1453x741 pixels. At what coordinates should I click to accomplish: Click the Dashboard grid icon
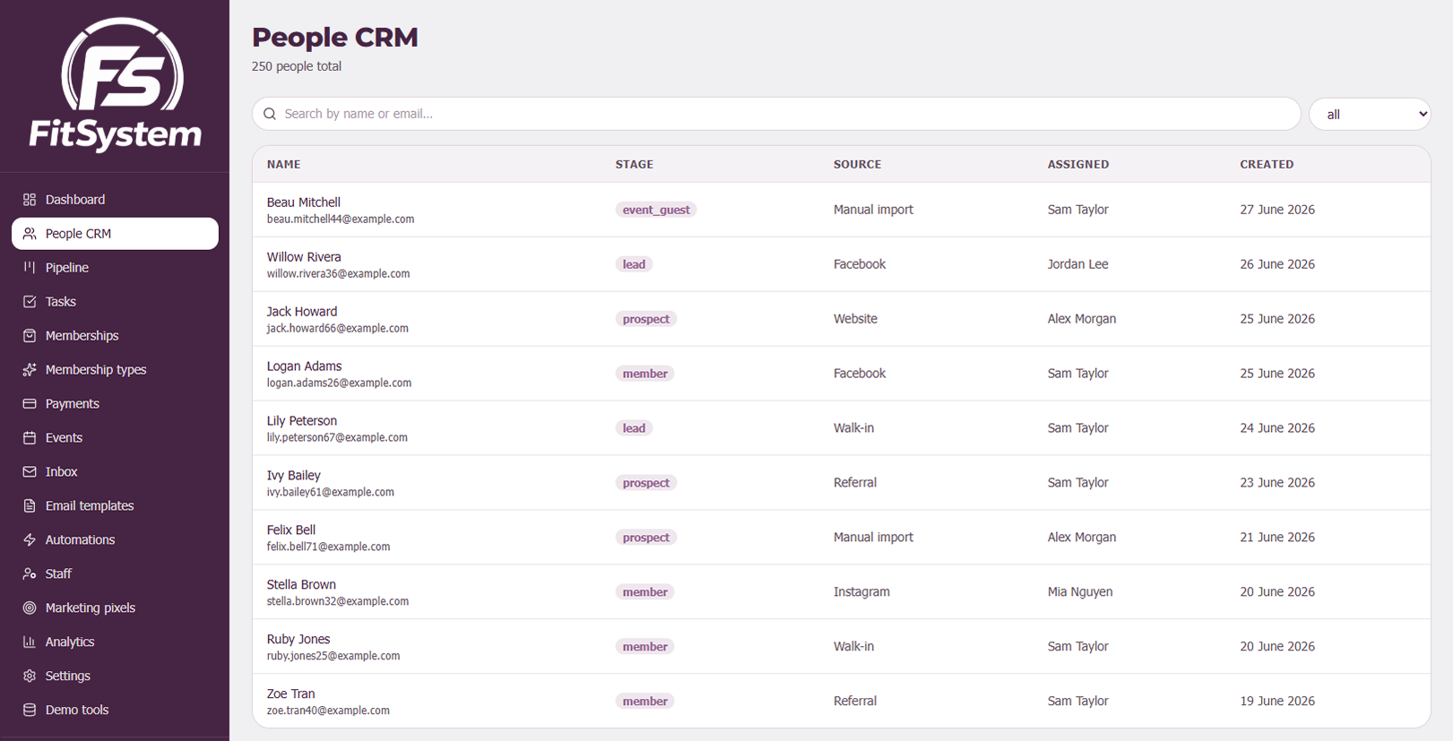(x=30, y=200)
